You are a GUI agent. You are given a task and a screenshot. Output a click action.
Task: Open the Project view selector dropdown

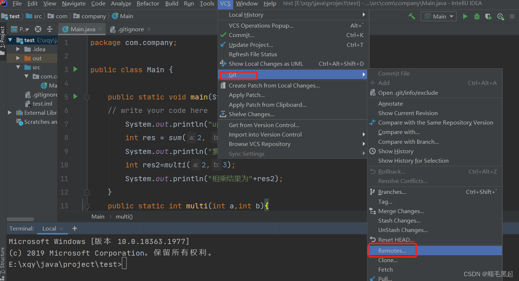click(x=20, y=29)
